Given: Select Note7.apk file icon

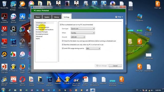Looking at the screenshot, I should point(158,5).
